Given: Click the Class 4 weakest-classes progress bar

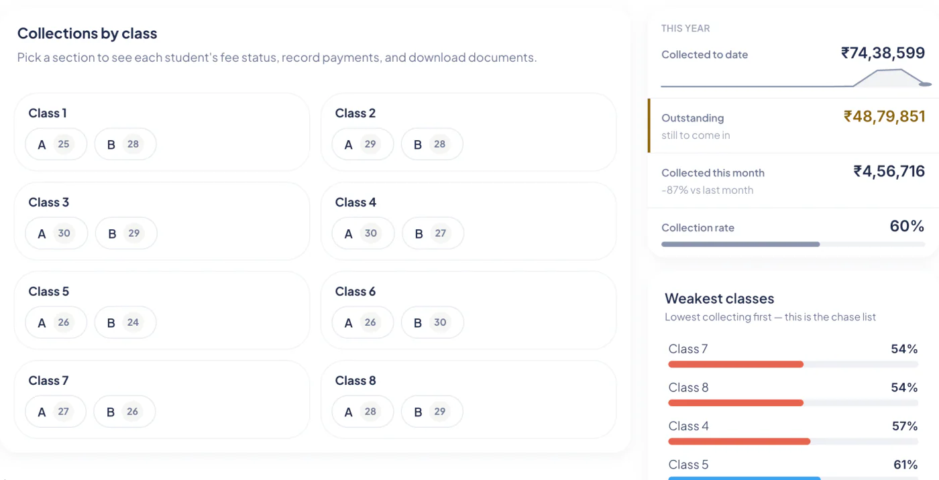Looking at the screenshot, I should [793, 442].
